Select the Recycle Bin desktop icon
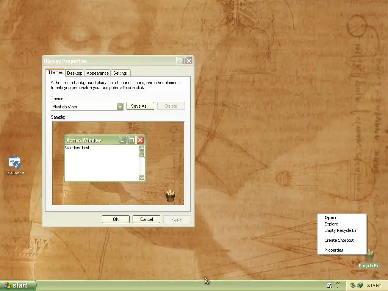The height and width of the screenshot is (291, 388). click(369, 258)
